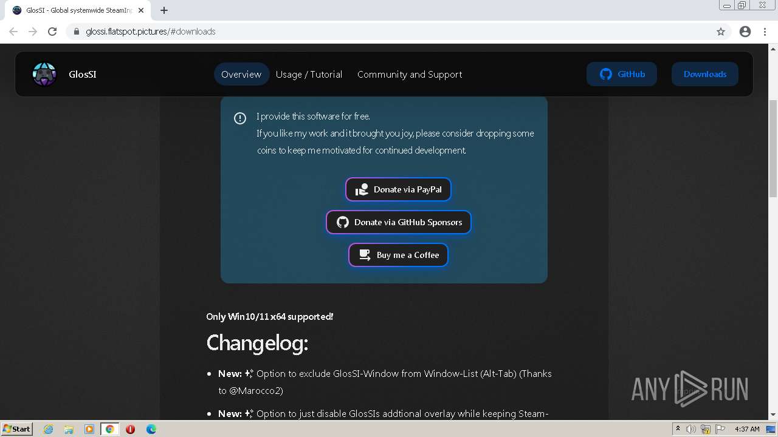Open the Windows Start menu

pyautogui.click(x=17, y=429)
